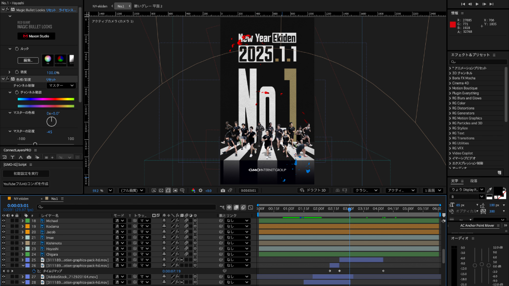Hide the Kodama layer

click(x=3, y=226)
